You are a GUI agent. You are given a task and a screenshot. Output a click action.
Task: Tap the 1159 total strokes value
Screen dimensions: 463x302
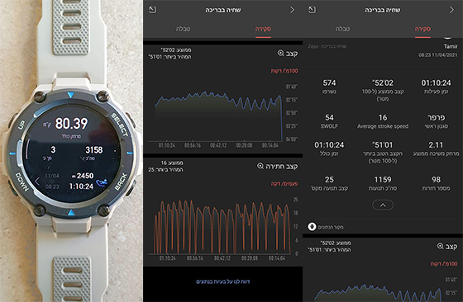tap(383, 179)
